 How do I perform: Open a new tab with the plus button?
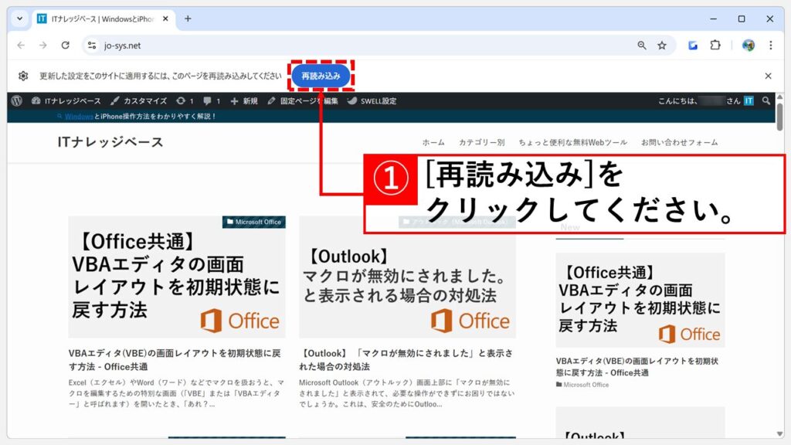(x=188, y=19)
